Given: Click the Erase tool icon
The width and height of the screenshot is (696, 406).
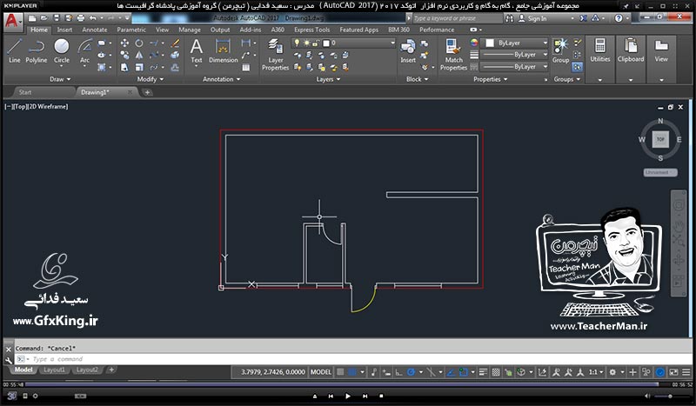Looking at the screenshot, I should pyautogui.click(x=175, y=43).
